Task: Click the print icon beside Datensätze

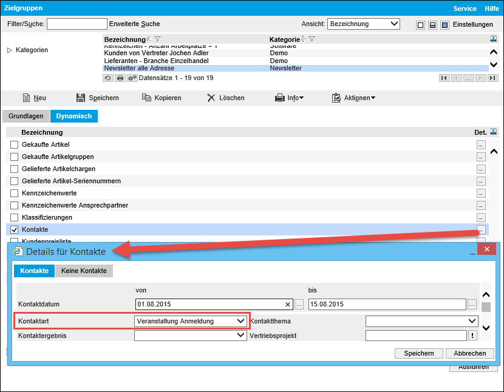Action: 120,78
